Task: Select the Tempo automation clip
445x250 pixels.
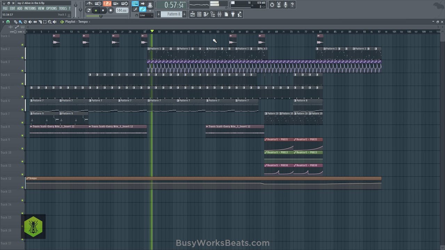Action: pyautogui.click(x=204, y=183)
